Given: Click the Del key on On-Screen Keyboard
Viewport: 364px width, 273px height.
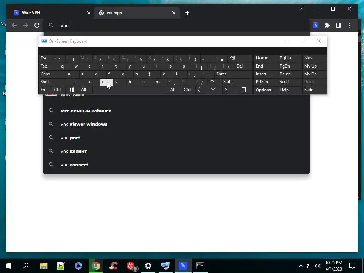Looking at the screenshot, I should (x=243, y=66).
